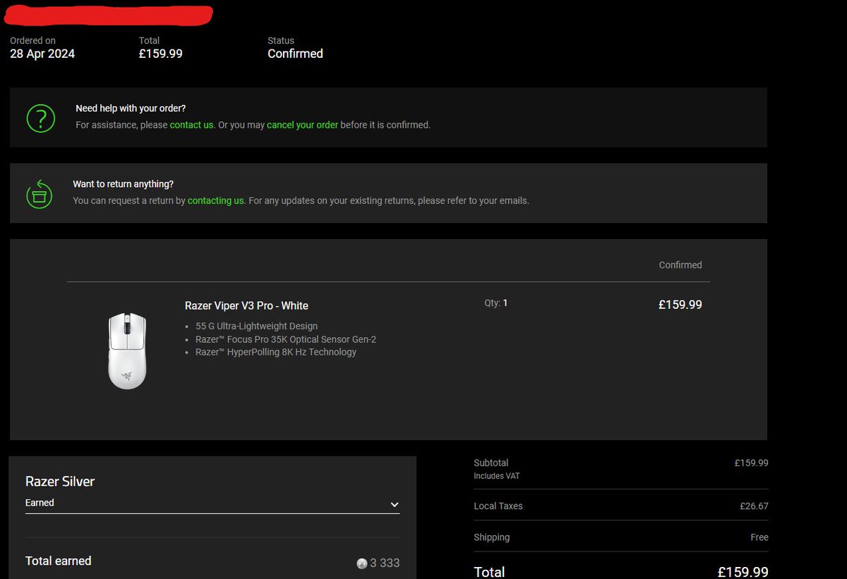Viewport: 847px width, 579px height.
Task: Click the 'Want to return anything?' heading
Action: pyautogui.click(x=123, y=184)
